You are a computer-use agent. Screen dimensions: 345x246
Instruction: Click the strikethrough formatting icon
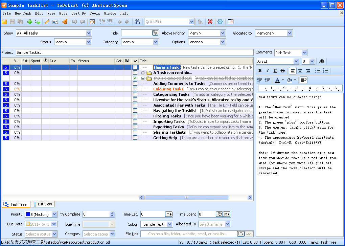pos(283,71)
